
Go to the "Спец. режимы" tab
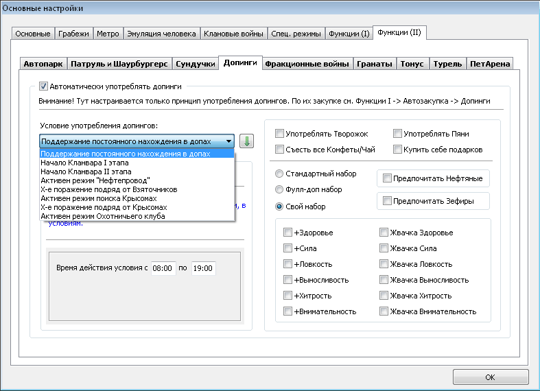pyautogui.click(x=296, y=34)
